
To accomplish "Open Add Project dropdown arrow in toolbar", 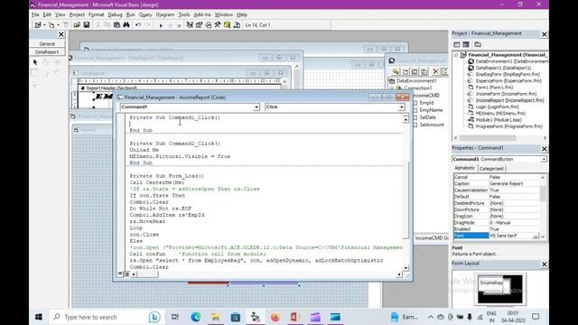I will point(44,25).
